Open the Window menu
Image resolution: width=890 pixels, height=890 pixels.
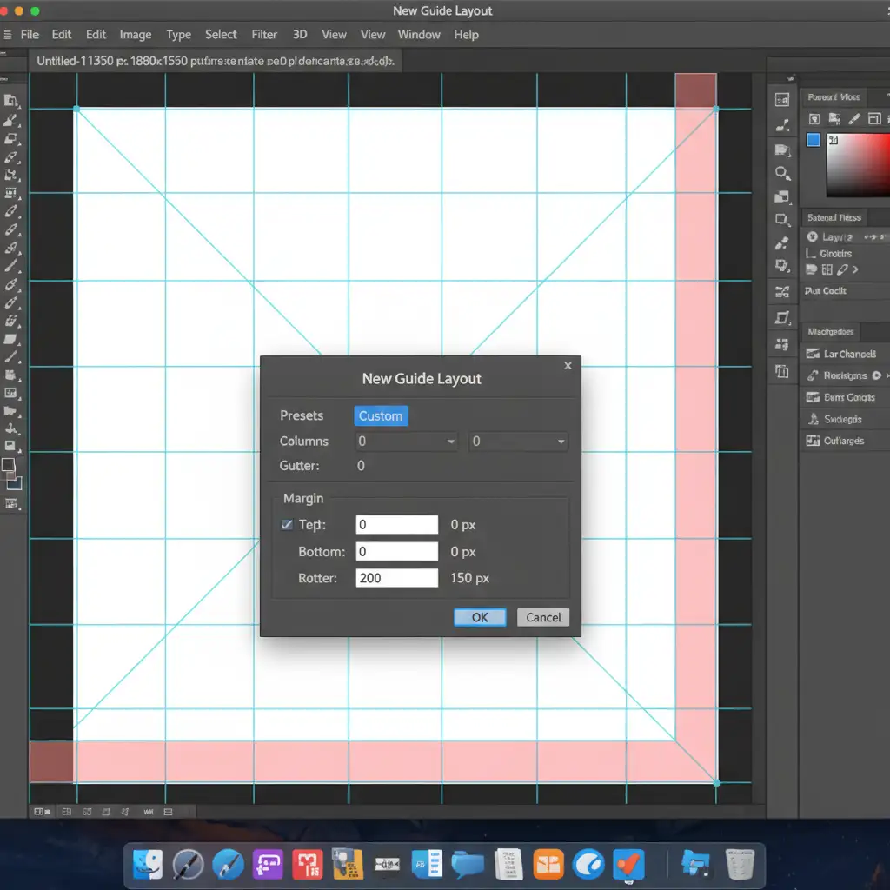[419, 35]
